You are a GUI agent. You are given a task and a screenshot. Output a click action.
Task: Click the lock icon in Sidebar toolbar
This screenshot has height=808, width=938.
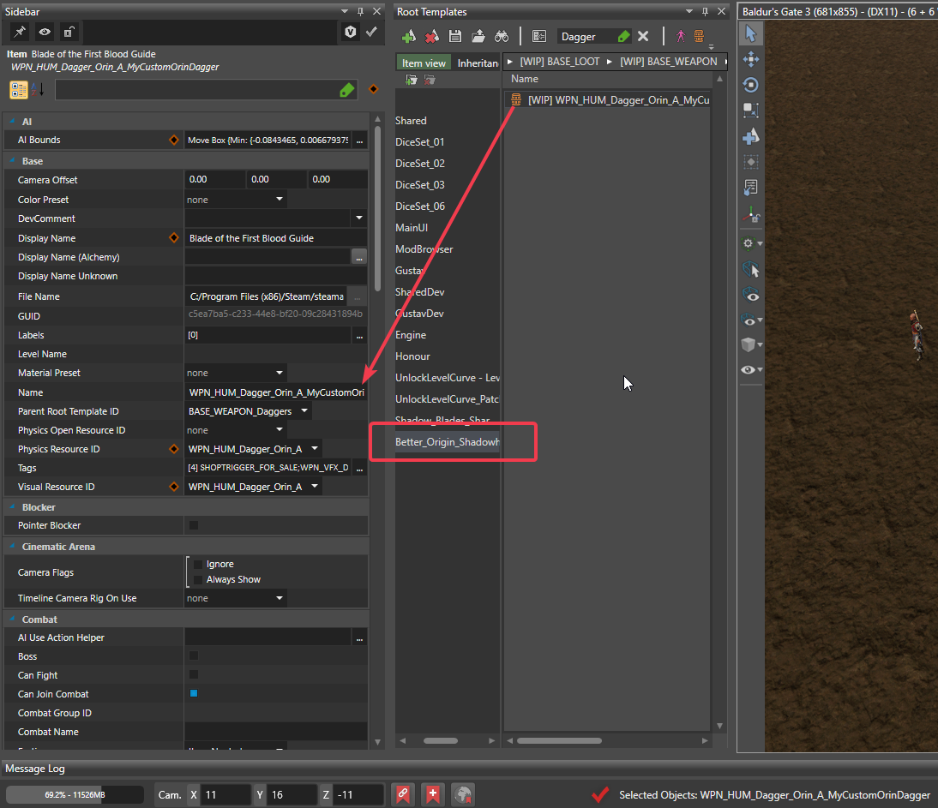tap(68, 32)
